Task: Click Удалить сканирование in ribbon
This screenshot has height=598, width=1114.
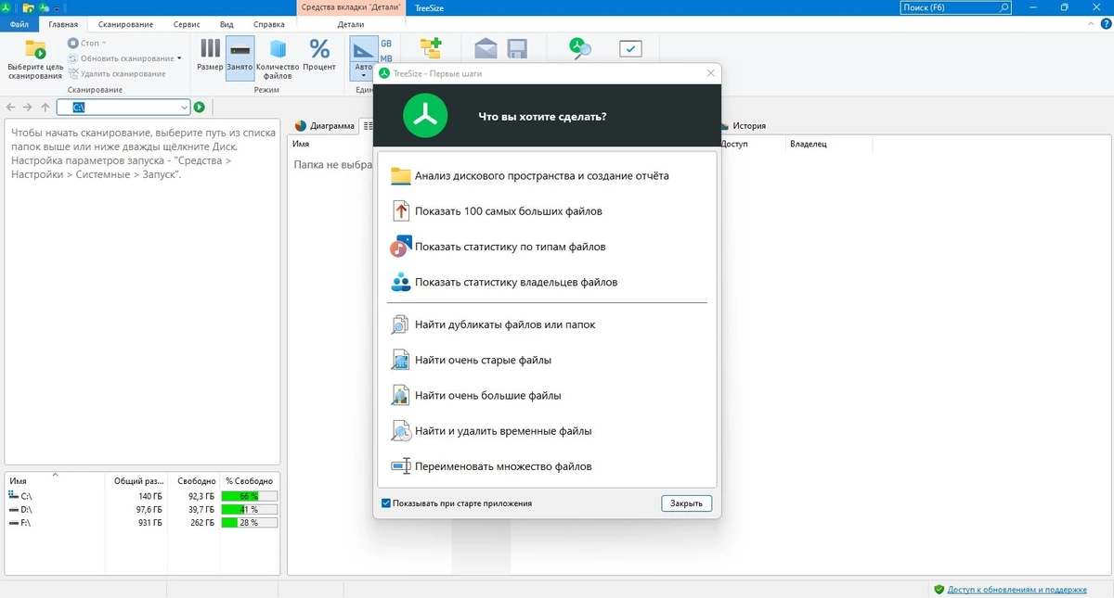Action: pos(116,73)
